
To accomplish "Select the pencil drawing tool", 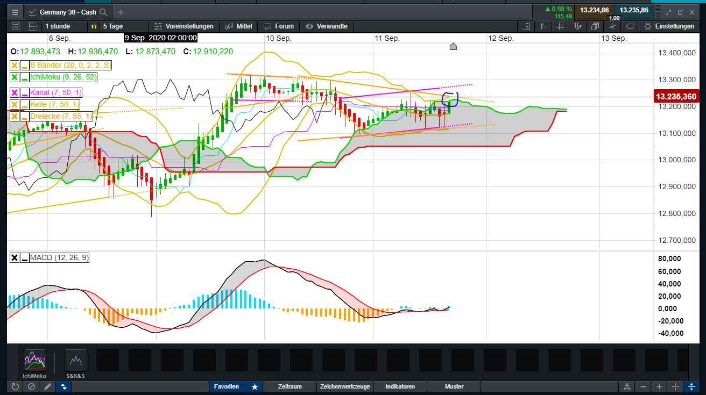I will point(47,386).
